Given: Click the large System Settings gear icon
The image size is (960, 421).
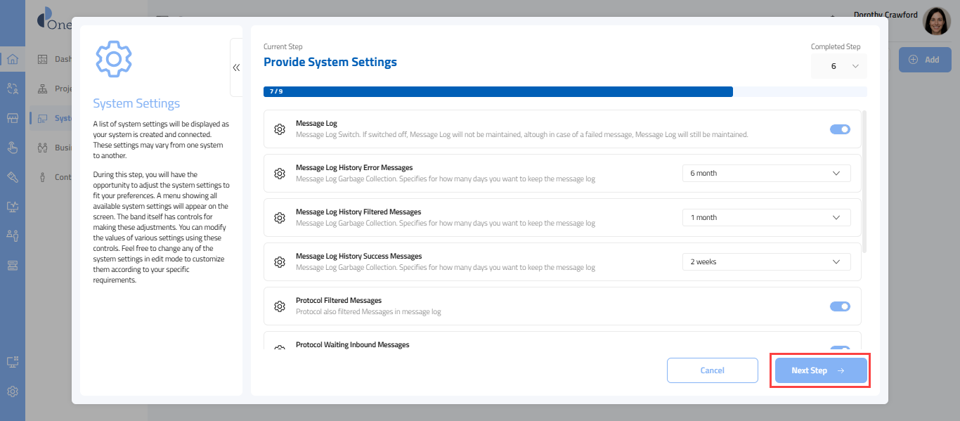Looking at the screenshot, I should pos(114,59).
